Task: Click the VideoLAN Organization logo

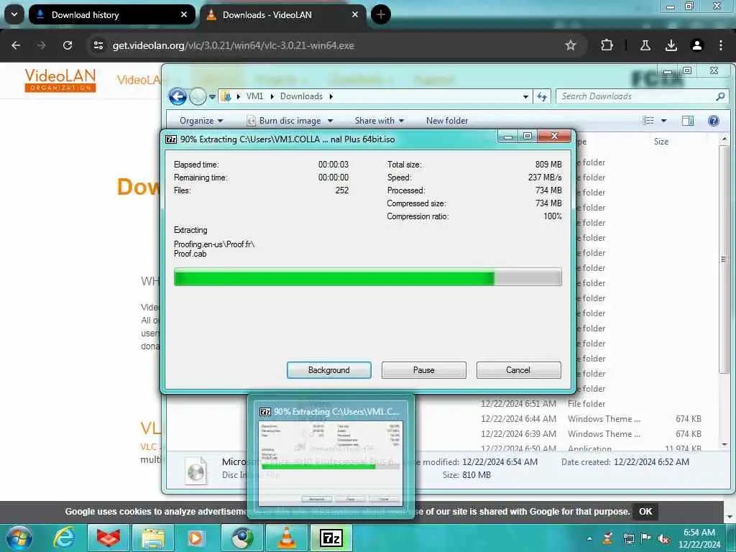Action: coord(60,80)
